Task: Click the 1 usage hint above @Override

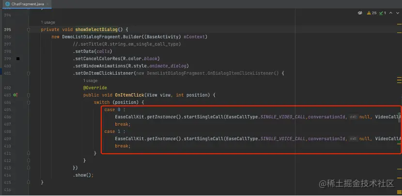Action: coord(90,81)
